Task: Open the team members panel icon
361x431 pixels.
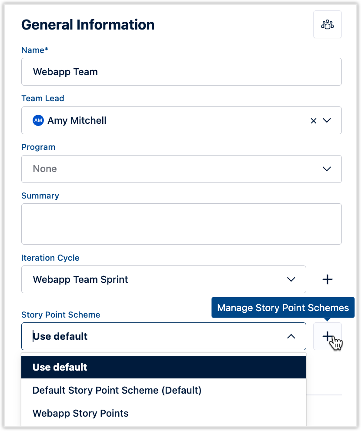Action: tap(327, 24)
